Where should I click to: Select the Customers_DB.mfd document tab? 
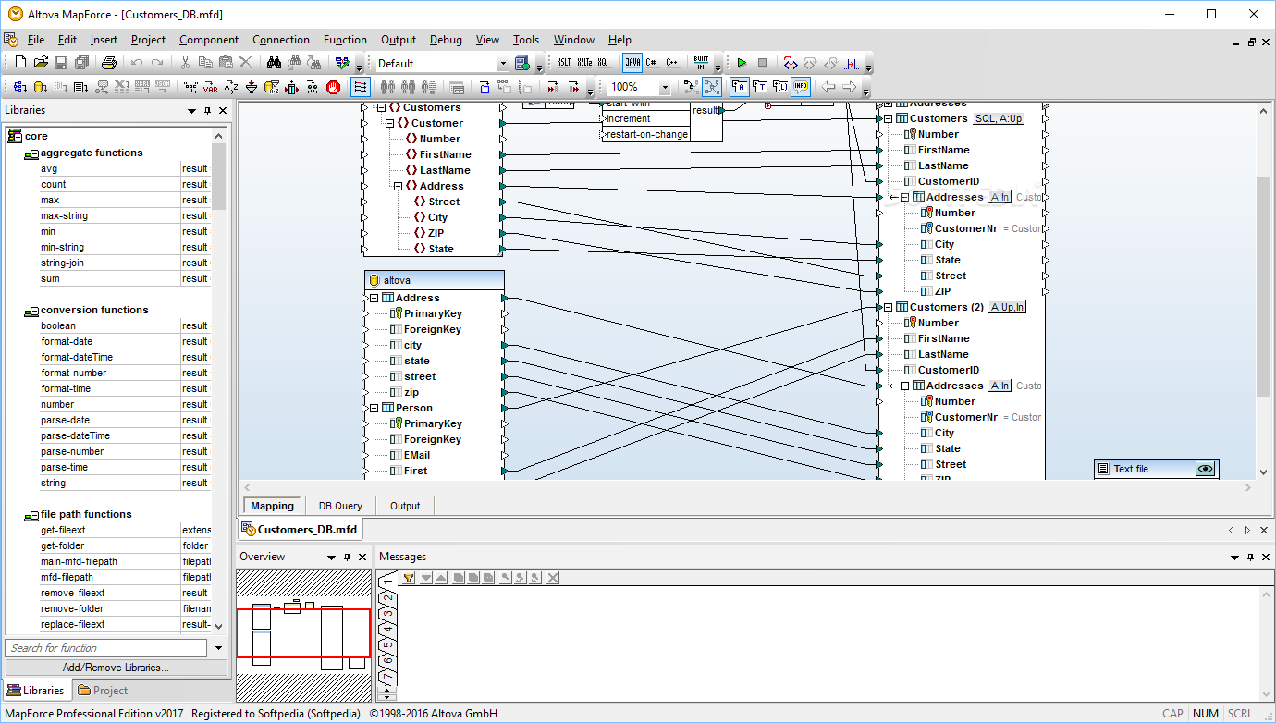click(x=299, y=530)
